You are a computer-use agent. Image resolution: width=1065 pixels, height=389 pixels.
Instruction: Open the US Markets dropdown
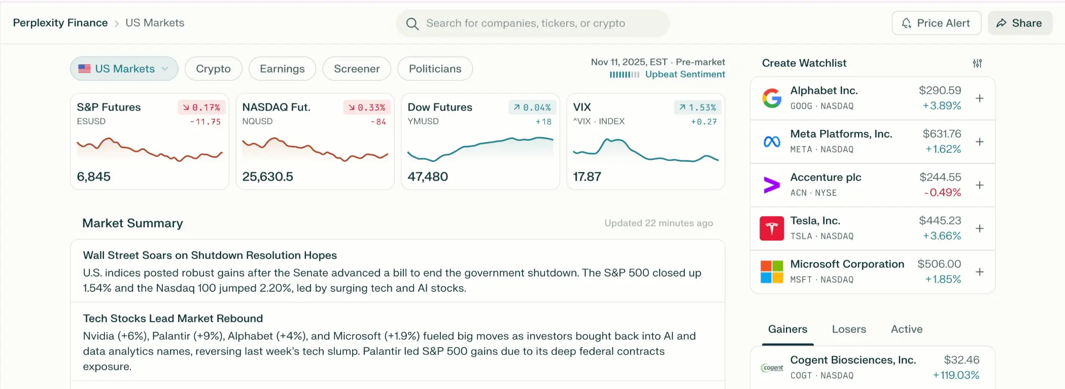[x=124, y=68]
